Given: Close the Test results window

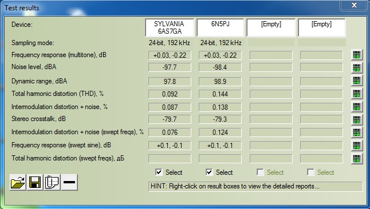Looking at the screenshot, I should coord(354,5).
